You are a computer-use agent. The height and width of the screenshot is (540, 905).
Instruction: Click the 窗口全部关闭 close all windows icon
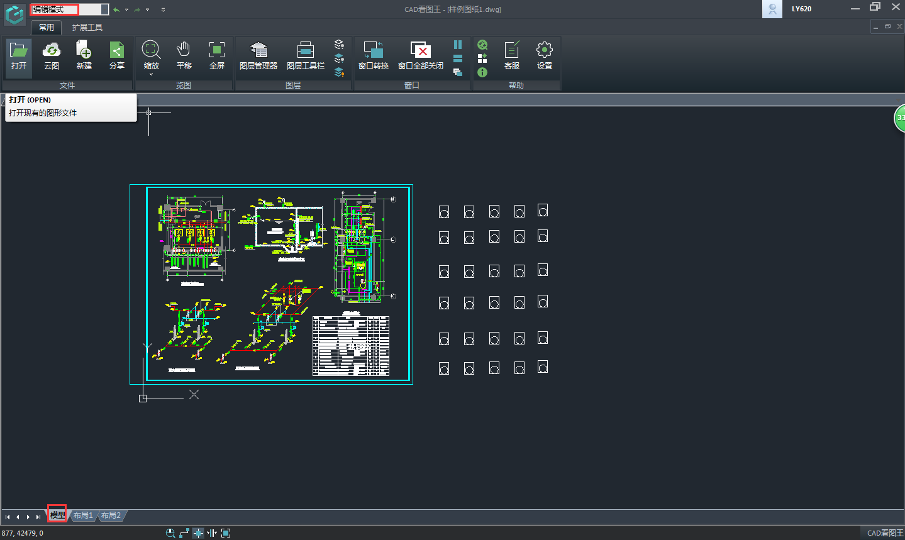[x=420, y=55]
